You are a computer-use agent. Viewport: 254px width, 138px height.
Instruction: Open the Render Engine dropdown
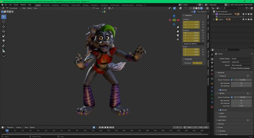(x=242, y=59)
